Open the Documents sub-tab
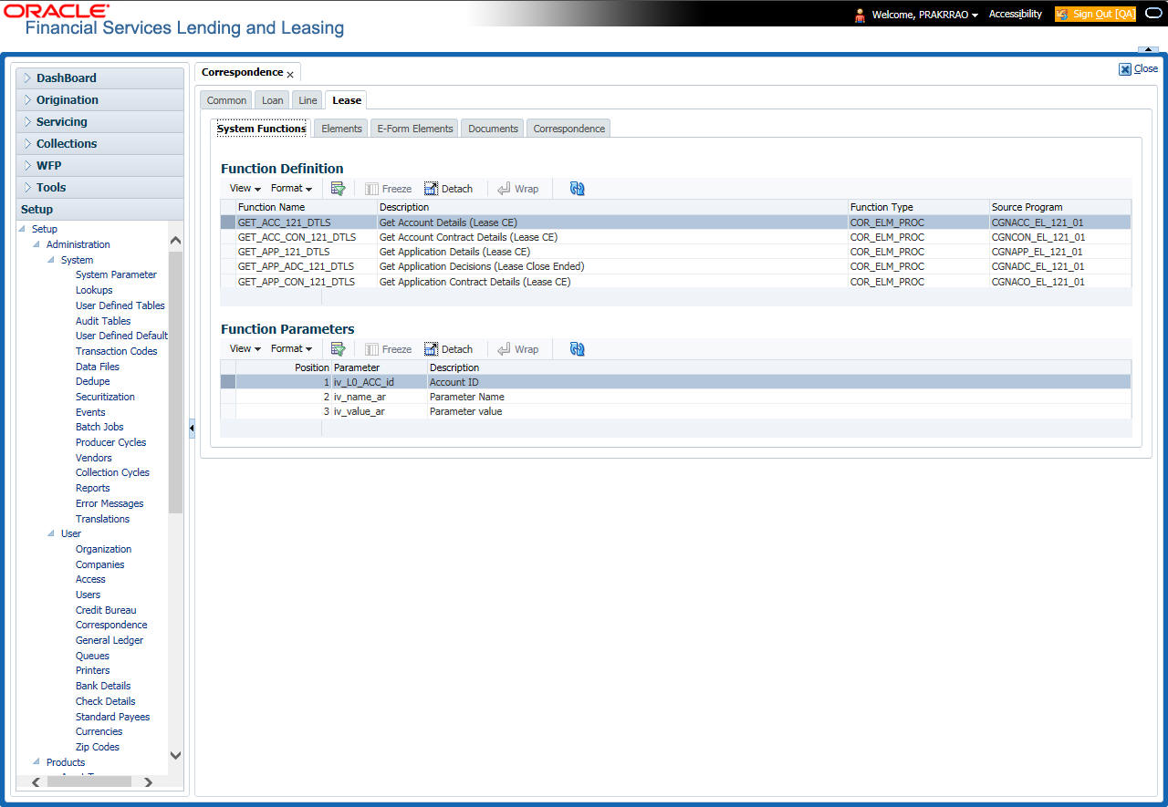 493,129
